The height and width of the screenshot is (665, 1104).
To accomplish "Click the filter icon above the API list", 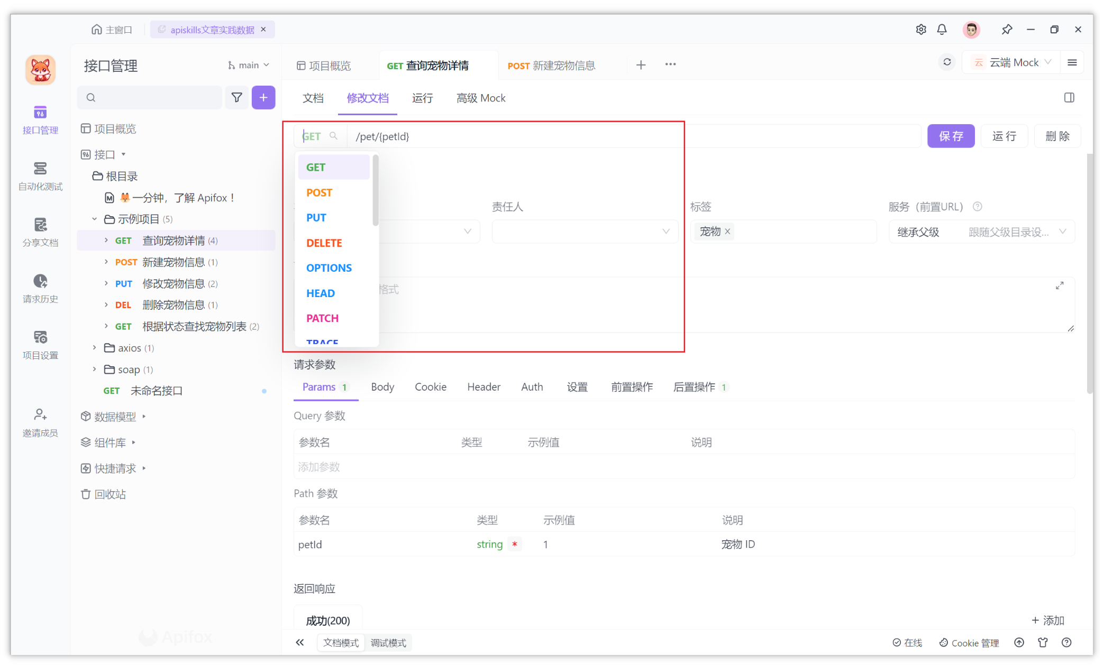I will click(236, 97).
